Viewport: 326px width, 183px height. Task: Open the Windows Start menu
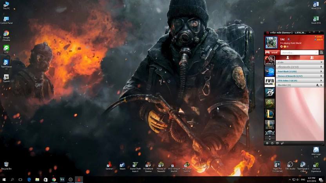pos(4,180)
